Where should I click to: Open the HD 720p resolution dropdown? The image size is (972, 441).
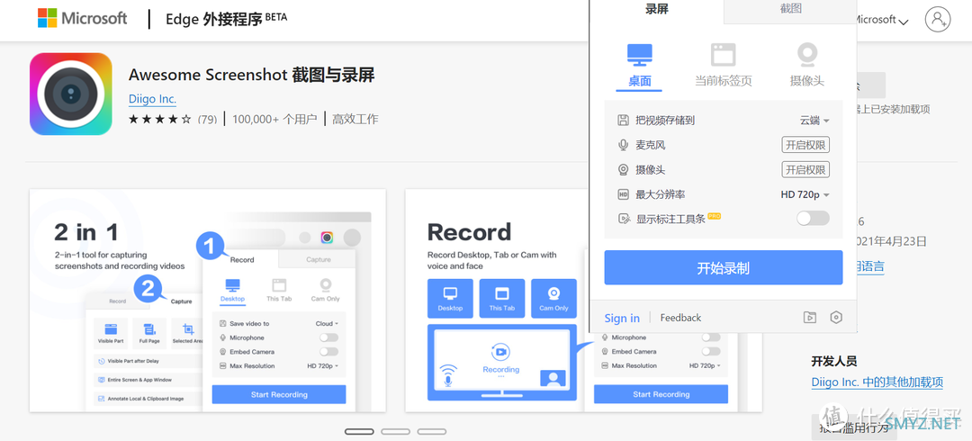click(x=805, y=194)
